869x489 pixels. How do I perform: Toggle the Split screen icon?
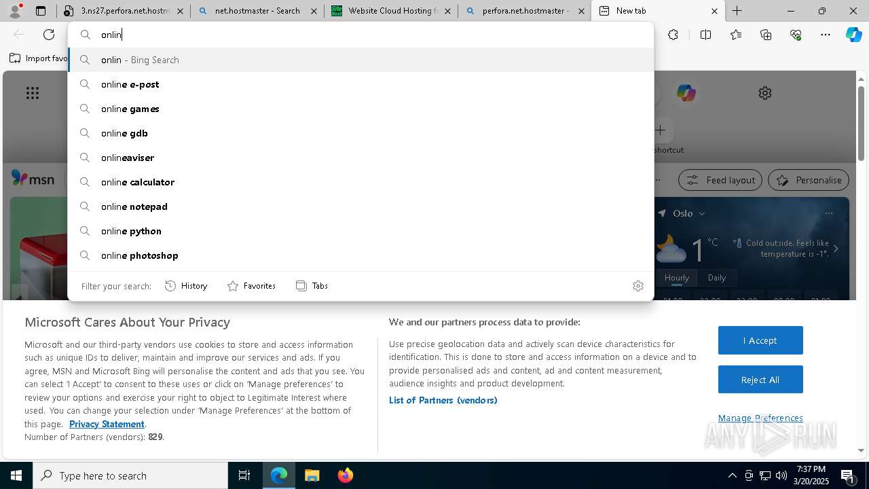(705, 35)
